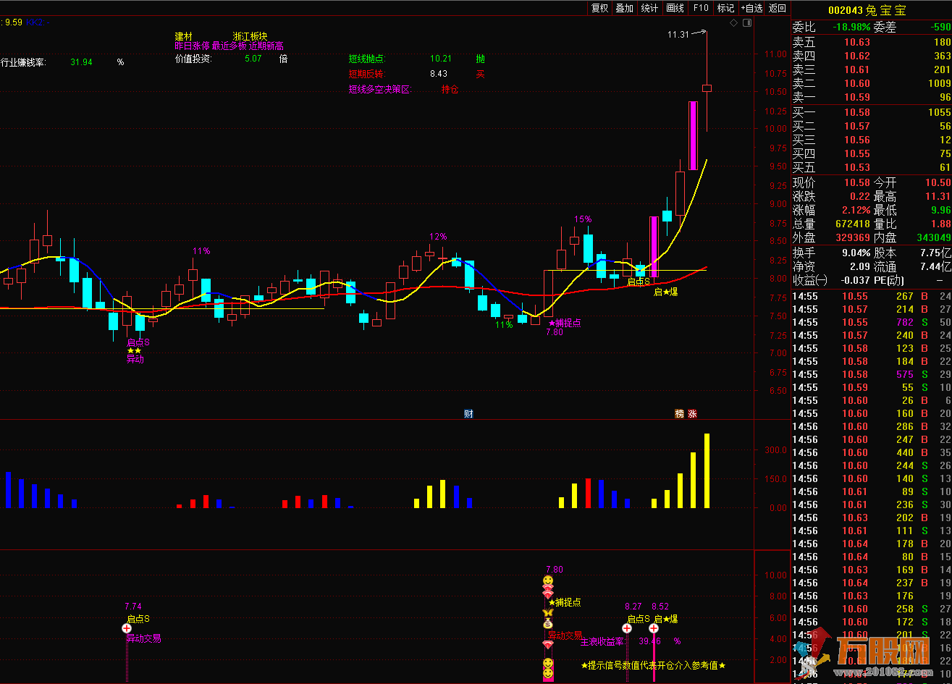Click the 持仓 decision status text
Screen dimensions: 952x684
(450, 90)
